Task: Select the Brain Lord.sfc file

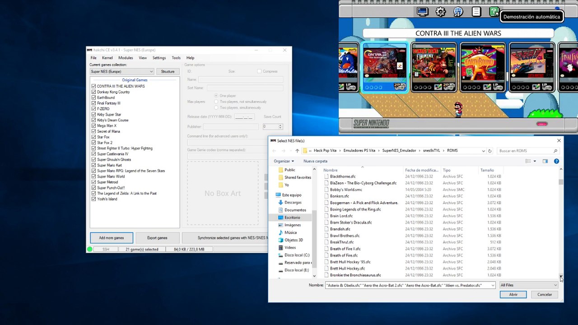Action: pos(341,216)
